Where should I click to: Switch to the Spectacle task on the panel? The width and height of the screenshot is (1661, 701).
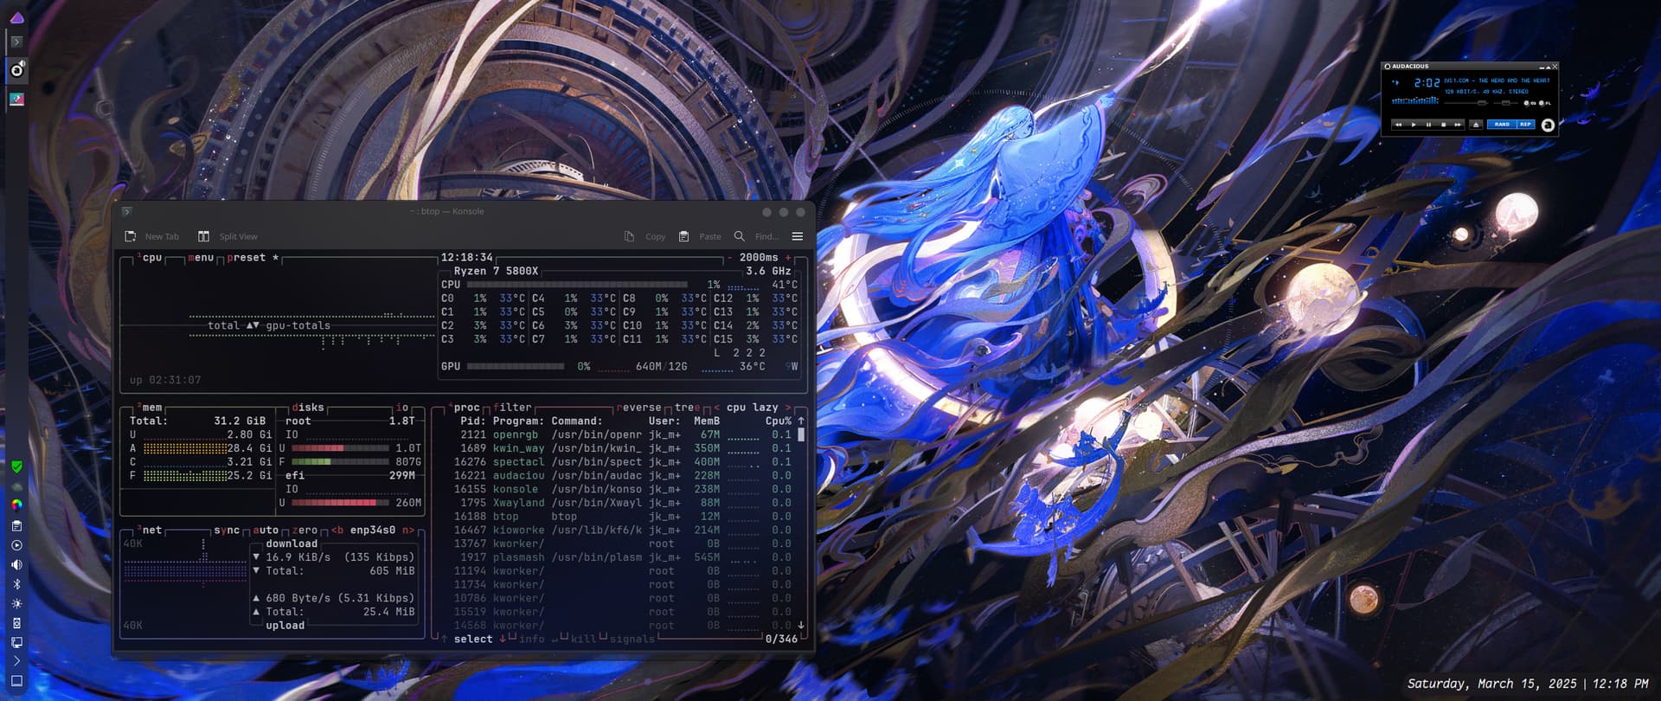coord(16,99)
